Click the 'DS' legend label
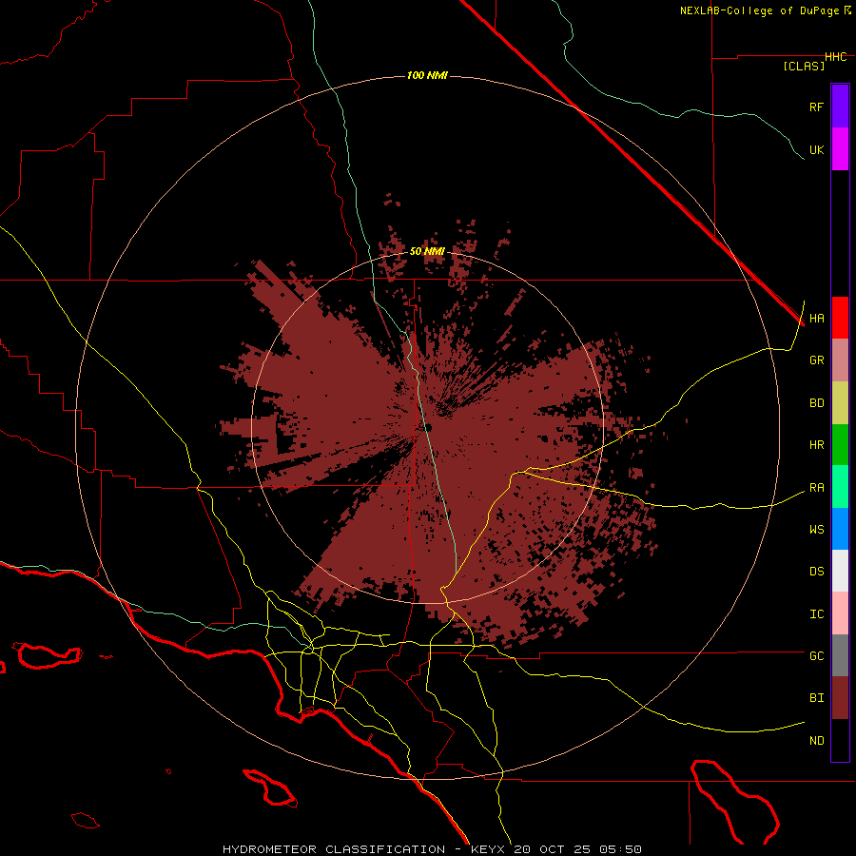Screen dimensions: 856x856 click(816, 572)
